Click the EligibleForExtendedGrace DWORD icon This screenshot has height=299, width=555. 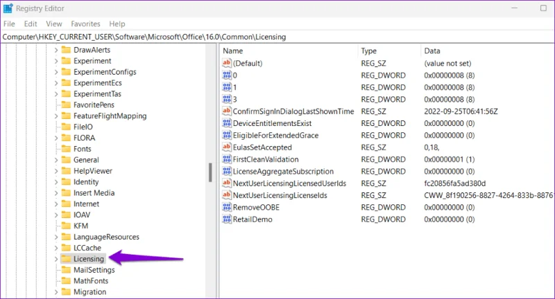[x=227, y=135]
